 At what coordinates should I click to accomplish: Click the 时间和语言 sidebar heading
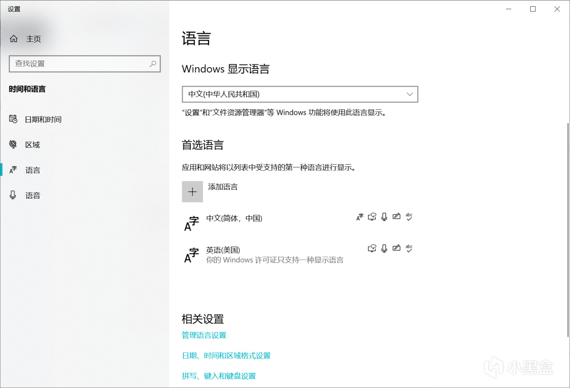(27, 89)
